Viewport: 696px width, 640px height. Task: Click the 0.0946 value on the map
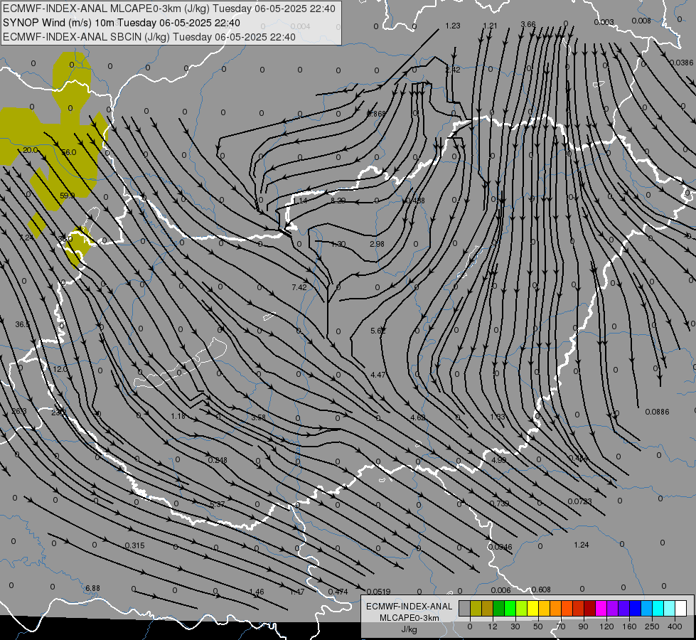click(x=500, y=547)
